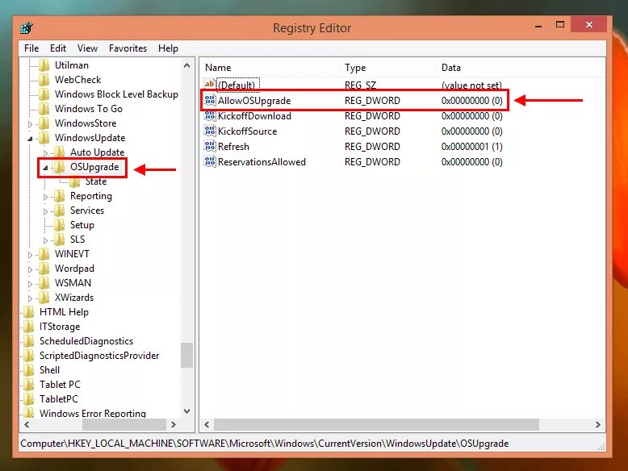Click the Utilman folder icon
The image size is (628, 471).
44,65
